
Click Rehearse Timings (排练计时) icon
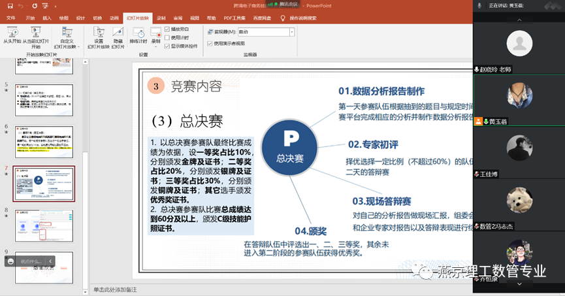[x=138, y=35]
